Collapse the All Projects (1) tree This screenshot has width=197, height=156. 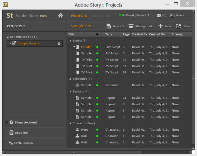click(8, 37)
